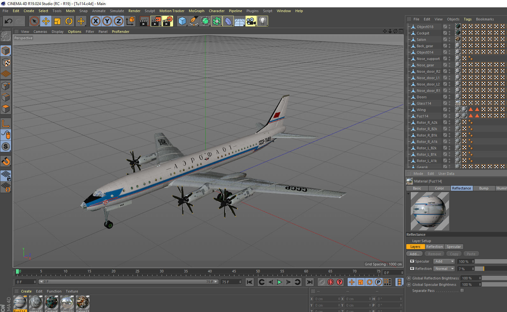Click the Record Active Objects button
Screen dimensions: 507x312
click(322, 282)
